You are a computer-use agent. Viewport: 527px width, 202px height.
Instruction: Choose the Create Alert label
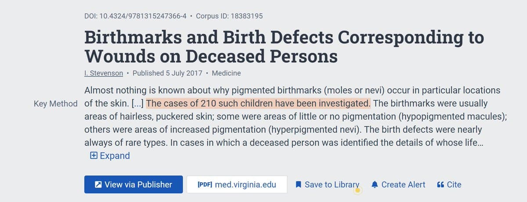click(x=403, y=184)
